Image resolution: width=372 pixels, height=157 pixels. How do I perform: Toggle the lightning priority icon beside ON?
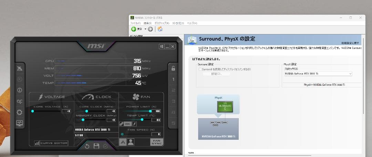pos(134,124)
